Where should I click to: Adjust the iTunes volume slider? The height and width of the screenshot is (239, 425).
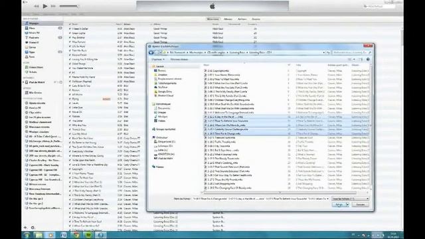click(x=69, y=6)
